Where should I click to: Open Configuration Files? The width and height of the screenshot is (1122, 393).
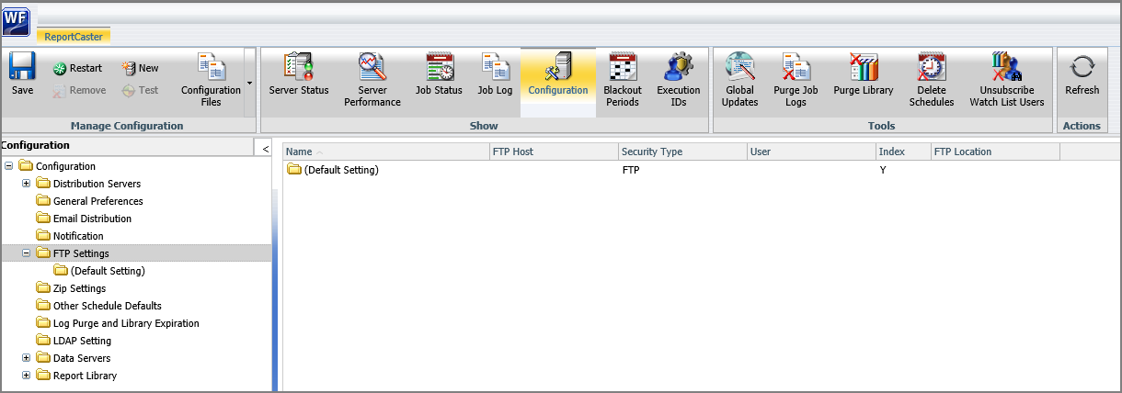coord(211,80)
